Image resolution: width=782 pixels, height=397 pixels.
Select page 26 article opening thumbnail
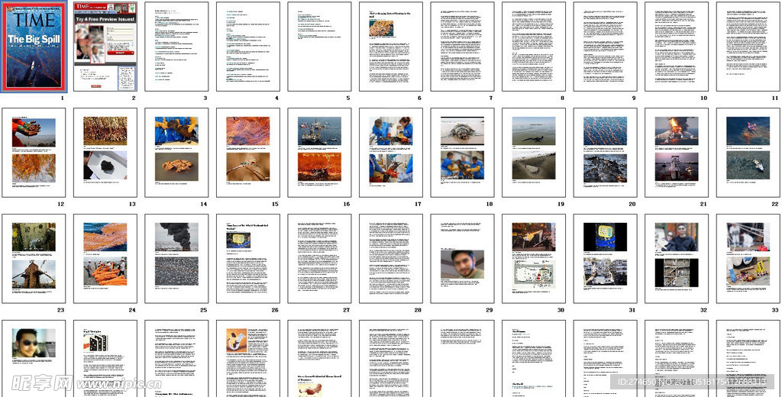(x=248, y=259)
